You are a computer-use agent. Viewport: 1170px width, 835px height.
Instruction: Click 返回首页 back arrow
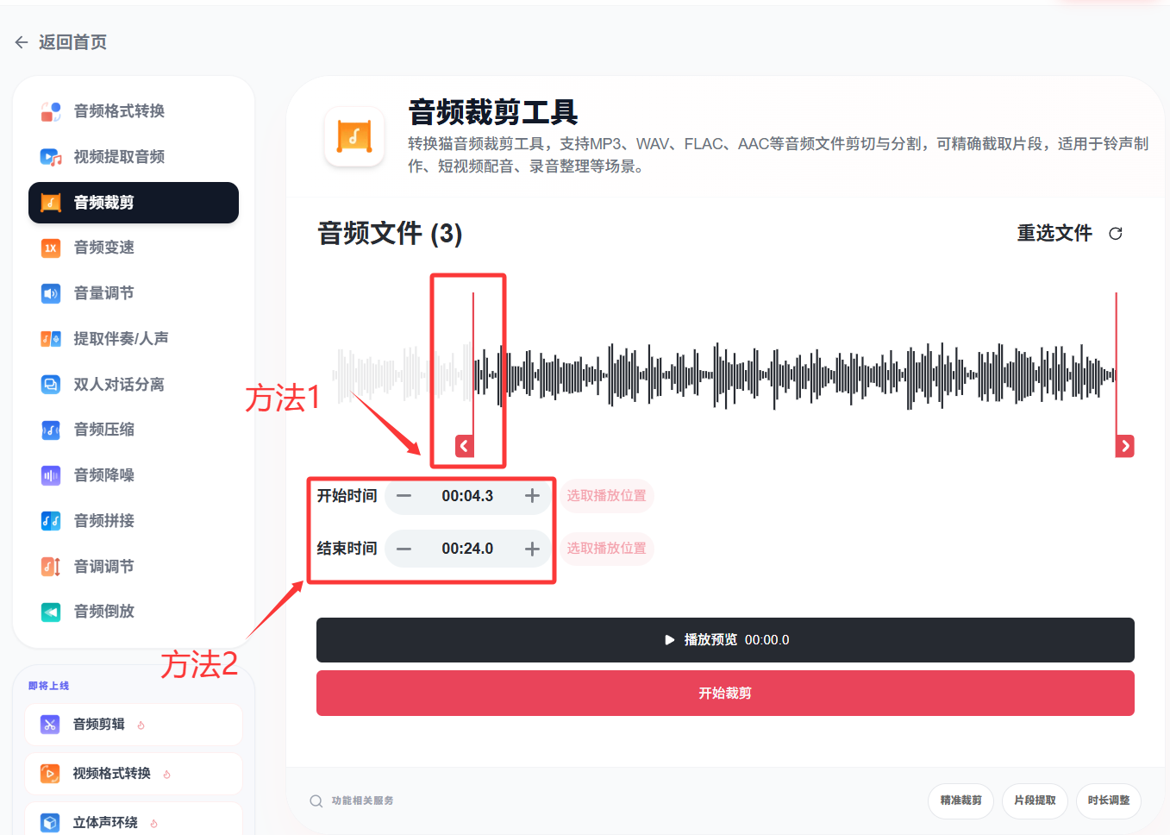(22, 41)
